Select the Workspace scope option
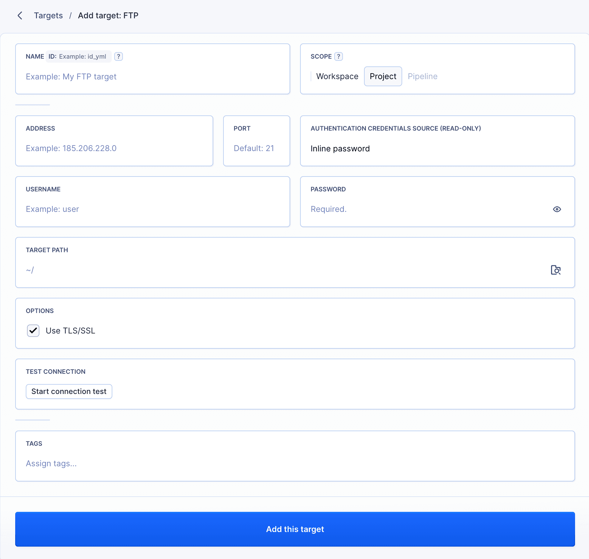Screen dimensions: 589x559 coord(337,76)
